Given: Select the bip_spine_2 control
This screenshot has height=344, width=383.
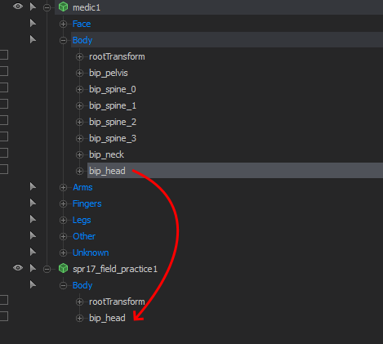Looking at the screenshot, I should (113, 123).
